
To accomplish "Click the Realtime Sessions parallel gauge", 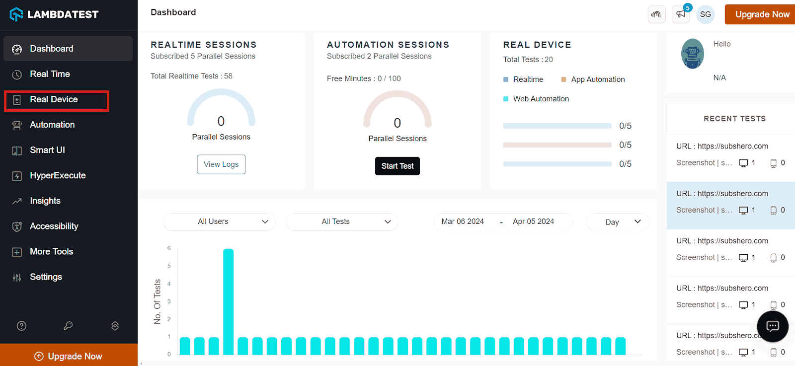I will coord(221,108).
